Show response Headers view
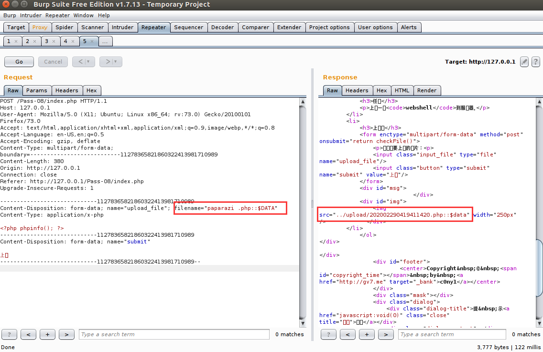Screen dimensions: 543x352 (x=357, y=90)
